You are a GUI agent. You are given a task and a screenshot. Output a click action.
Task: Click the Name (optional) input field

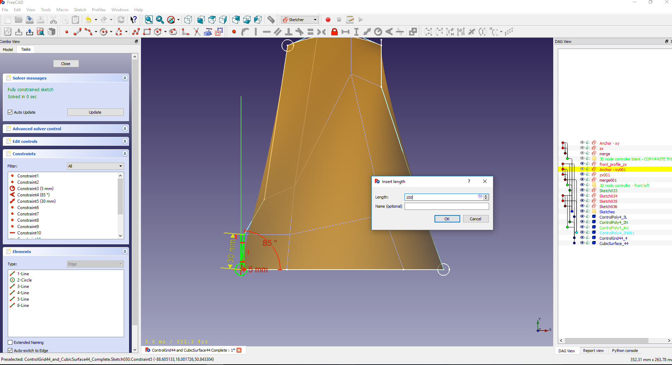coord(446,206)
